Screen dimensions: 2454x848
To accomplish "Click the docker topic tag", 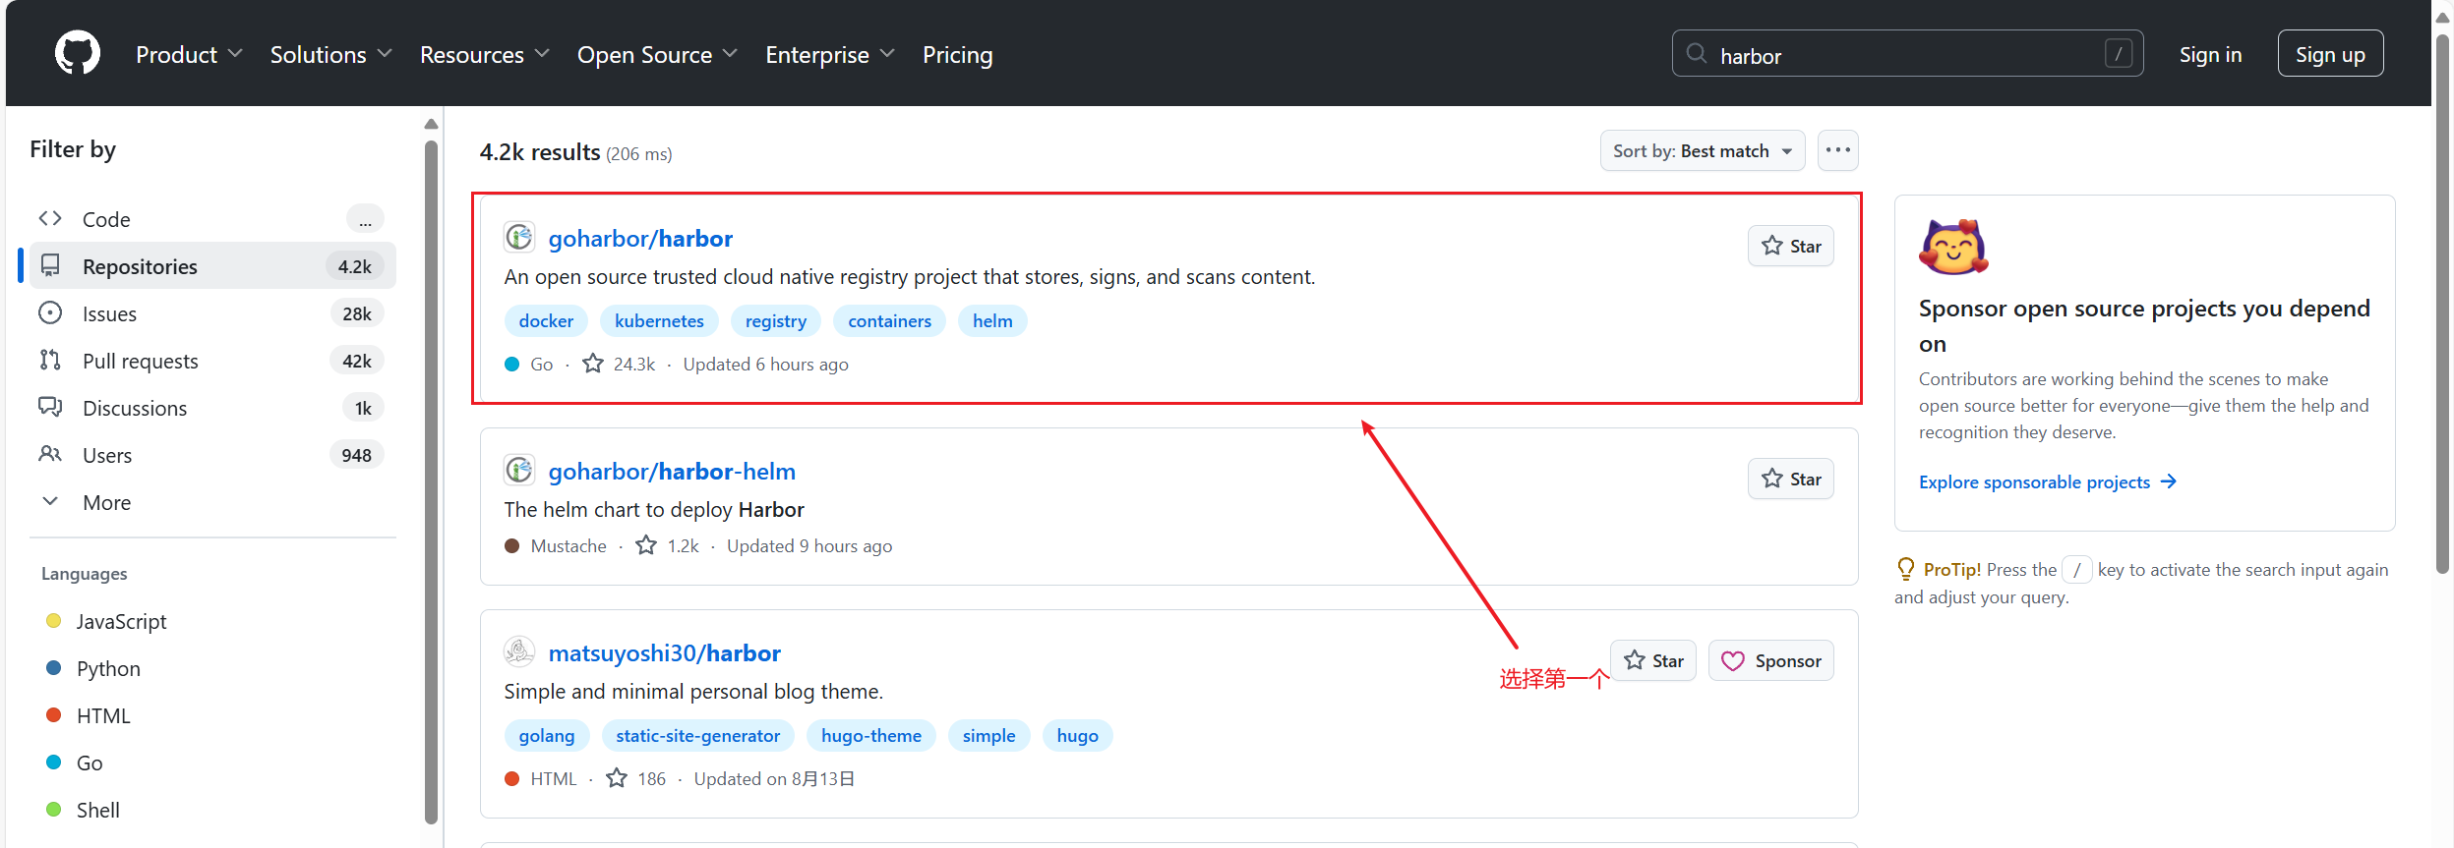I will click(546, 320).
